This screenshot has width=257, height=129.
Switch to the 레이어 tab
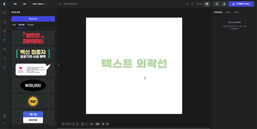point(228,13)
